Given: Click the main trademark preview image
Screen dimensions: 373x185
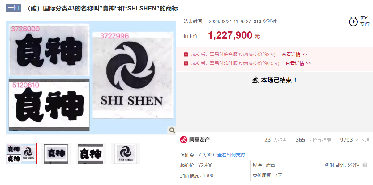Looking at the screenshot, I should pyautogui.click(x=91, y=77).
